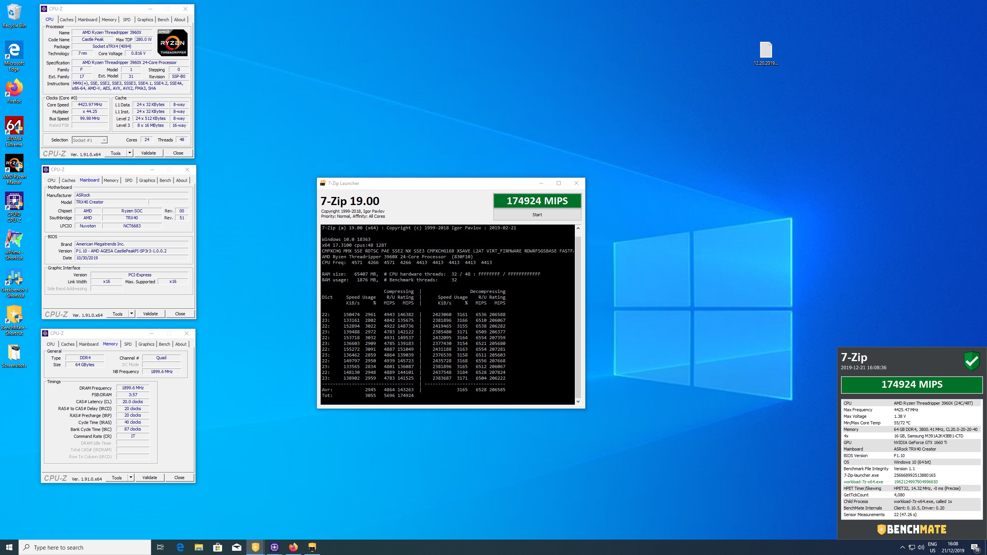The image size is (987, 555).
Task: Click the BenchMate 174924 MIPS result bar
Action: click(912, 385)
